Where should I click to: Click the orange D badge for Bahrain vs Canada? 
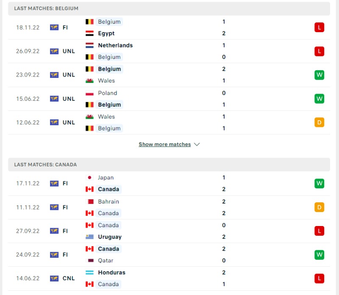(x=319, y=207)
